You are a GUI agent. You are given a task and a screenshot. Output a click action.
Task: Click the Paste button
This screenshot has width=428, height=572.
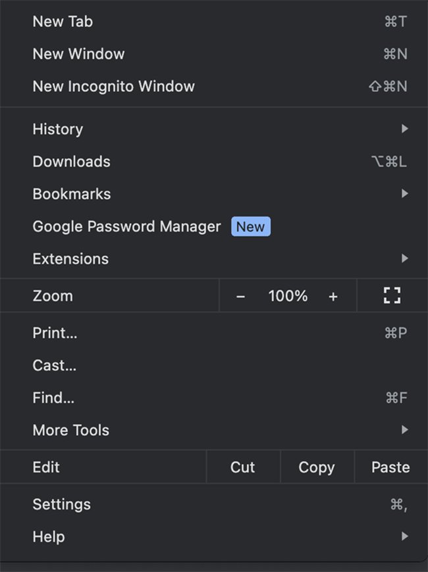[390, 467]
